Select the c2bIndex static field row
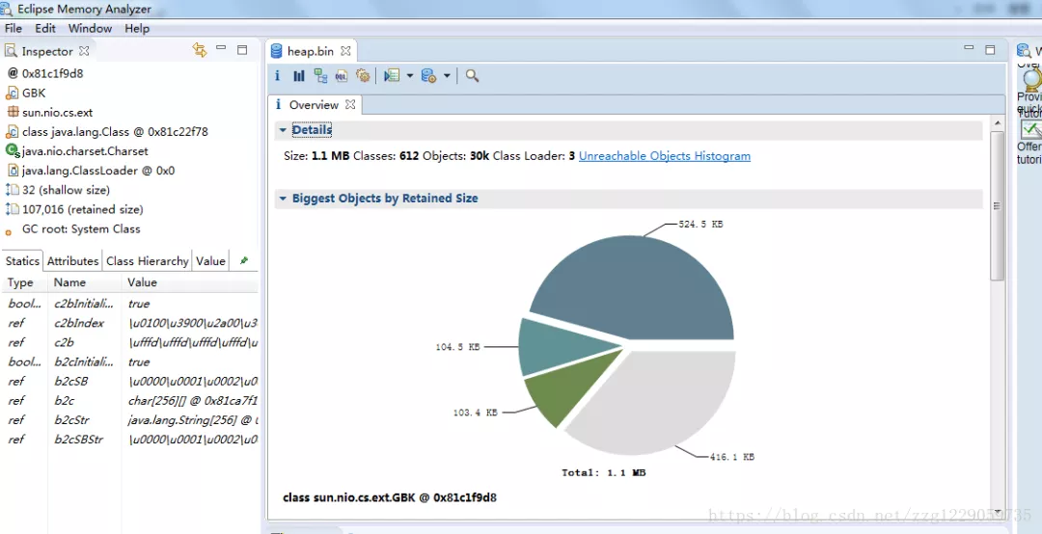Image resolution: width=1042 pixels, height=534 pixels. coord(130,324)
